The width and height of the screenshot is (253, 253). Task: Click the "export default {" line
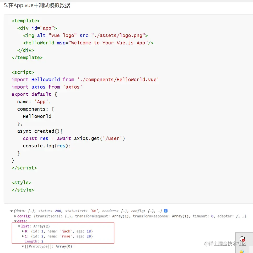pyautogui.click(x=34, y=94)
